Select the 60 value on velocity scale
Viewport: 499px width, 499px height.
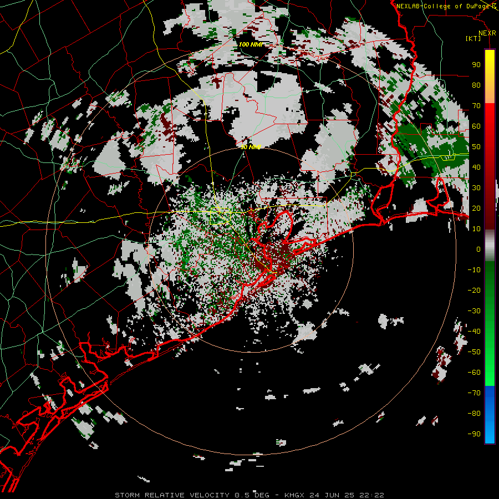(x=476, y=126)
